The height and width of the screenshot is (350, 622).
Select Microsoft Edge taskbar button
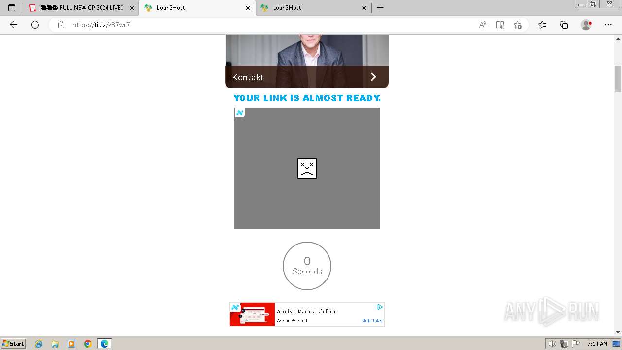(x=104, y=344)
